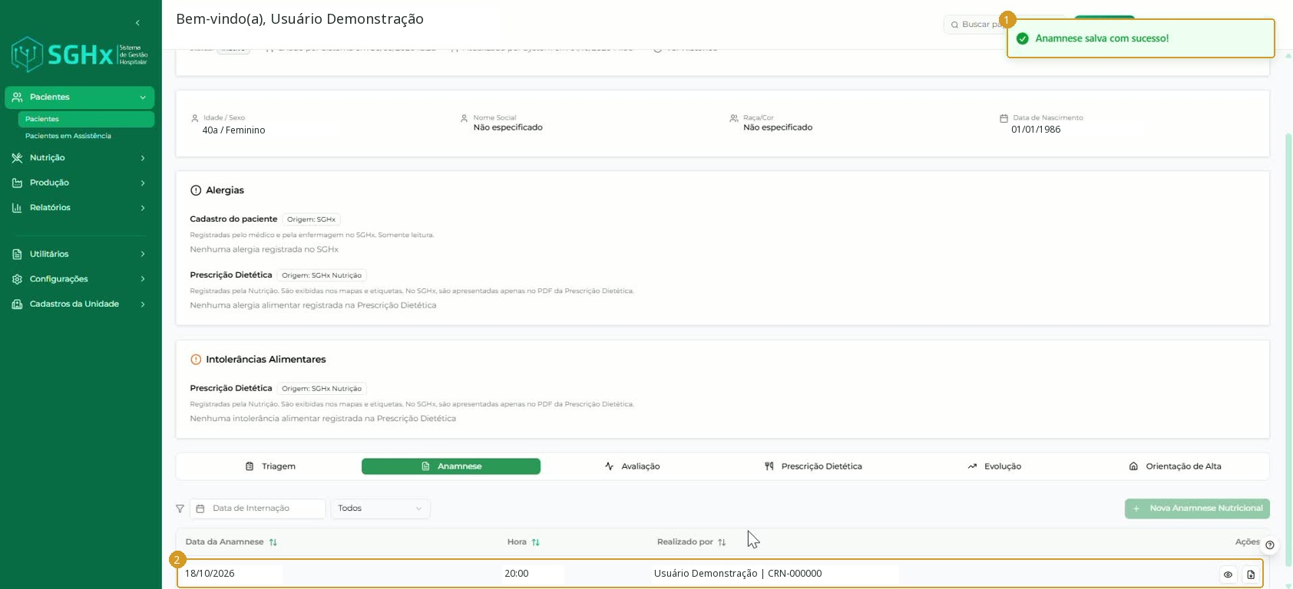Click the help question mark button
This screenshot has width=1293, height=589.
[x=1270, y=545]
